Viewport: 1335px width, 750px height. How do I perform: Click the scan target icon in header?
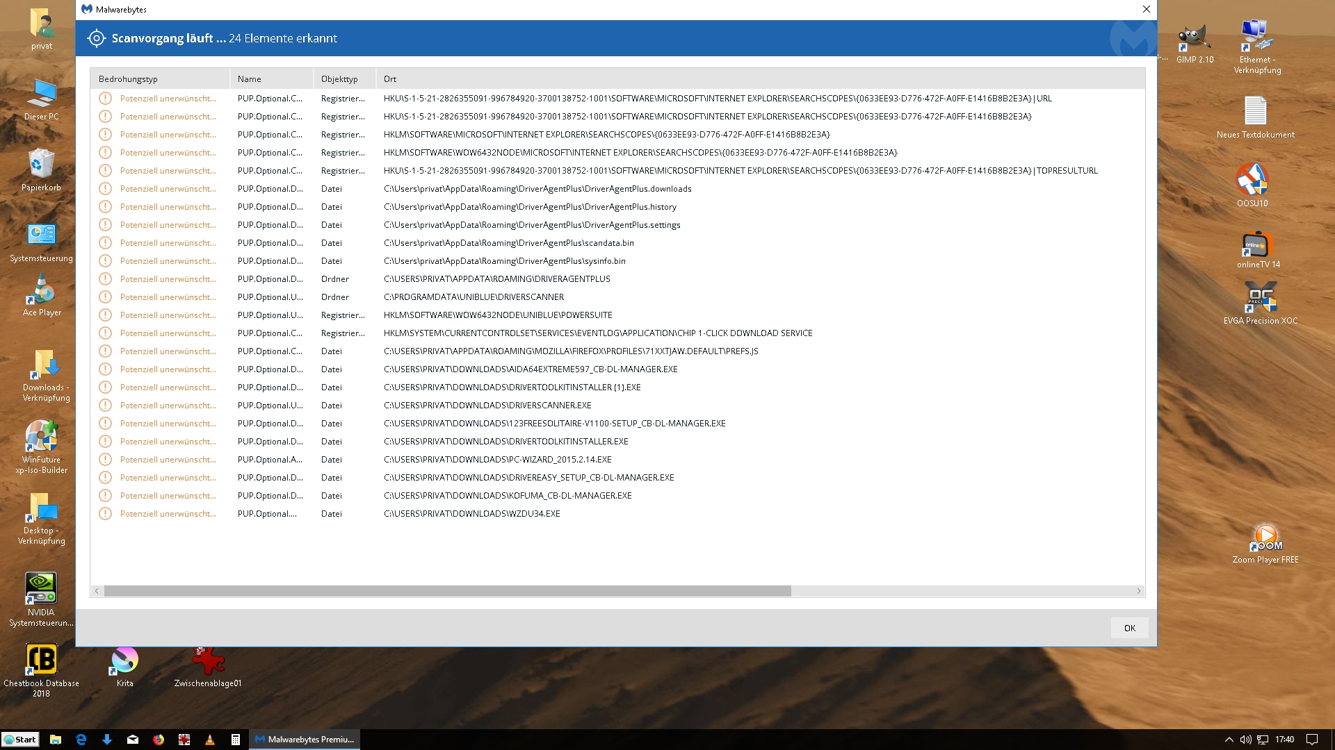[97, 38]
